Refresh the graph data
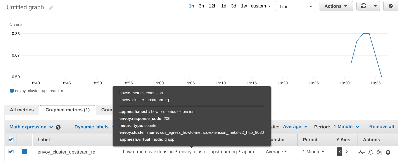 pos(364,6)
